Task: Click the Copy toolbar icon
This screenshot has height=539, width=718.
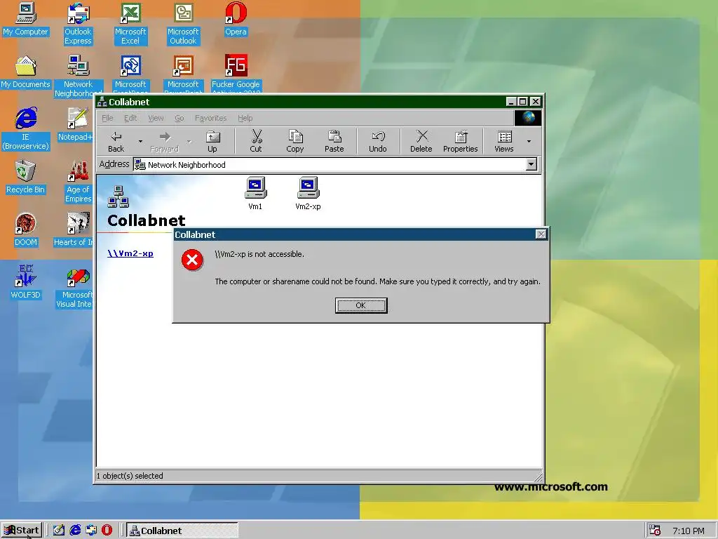Action: pyautogui.click(x=295, y=136)
